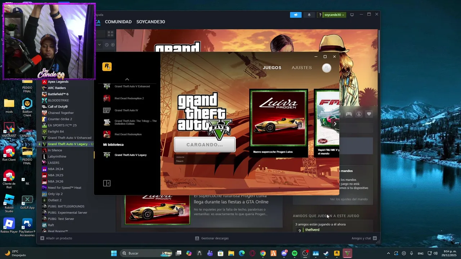This screenshot has width=461, height=259.
Task: Open Rockstar Games Launcher from the taskbar
Action: [337, 253]
